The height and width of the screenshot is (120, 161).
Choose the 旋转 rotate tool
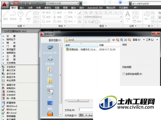(57, 13)
